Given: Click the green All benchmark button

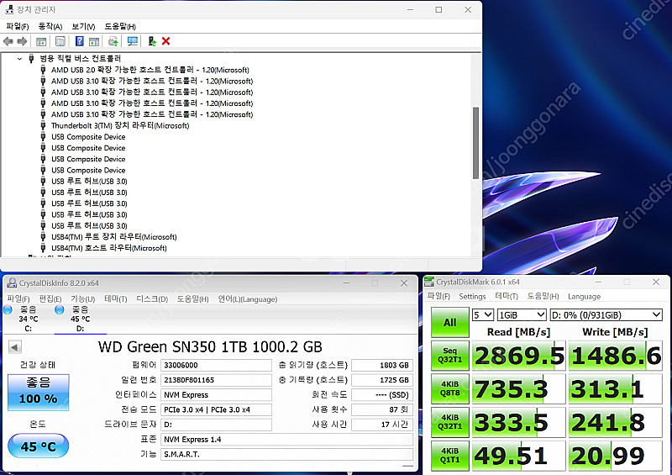Looking at the screenshot, I should click(450, 323).
